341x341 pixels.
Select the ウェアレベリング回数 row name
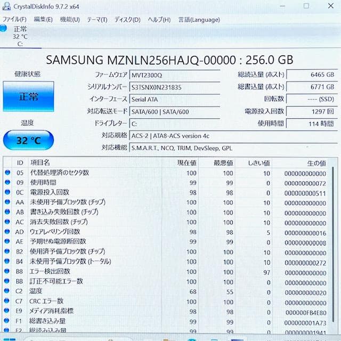tap(55, 232)
